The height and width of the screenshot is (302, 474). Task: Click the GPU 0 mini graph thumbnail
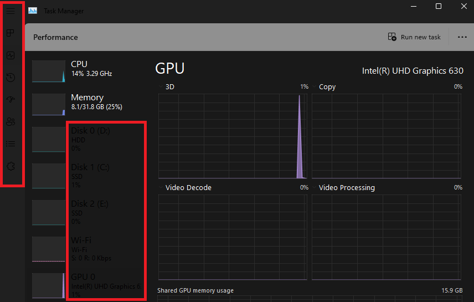(x=49, y=286)
